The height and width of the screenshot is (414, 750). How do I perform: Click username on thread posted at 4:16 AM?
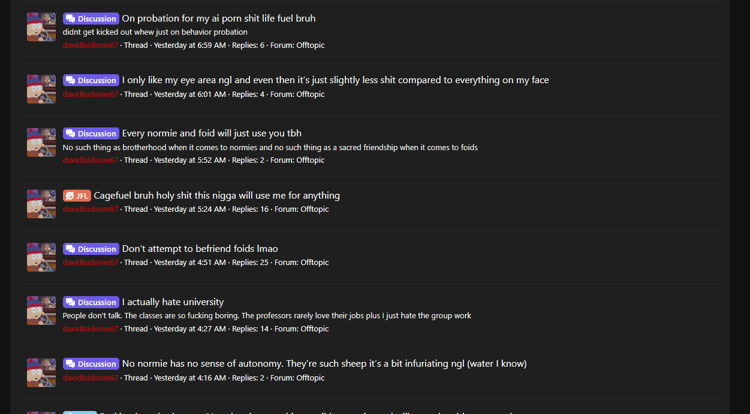[91, 378]
